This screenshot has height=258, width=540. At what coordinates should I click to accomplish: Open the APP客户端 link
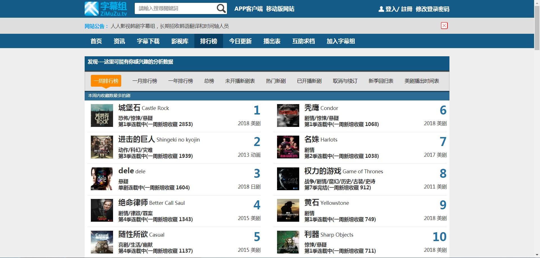248,9
